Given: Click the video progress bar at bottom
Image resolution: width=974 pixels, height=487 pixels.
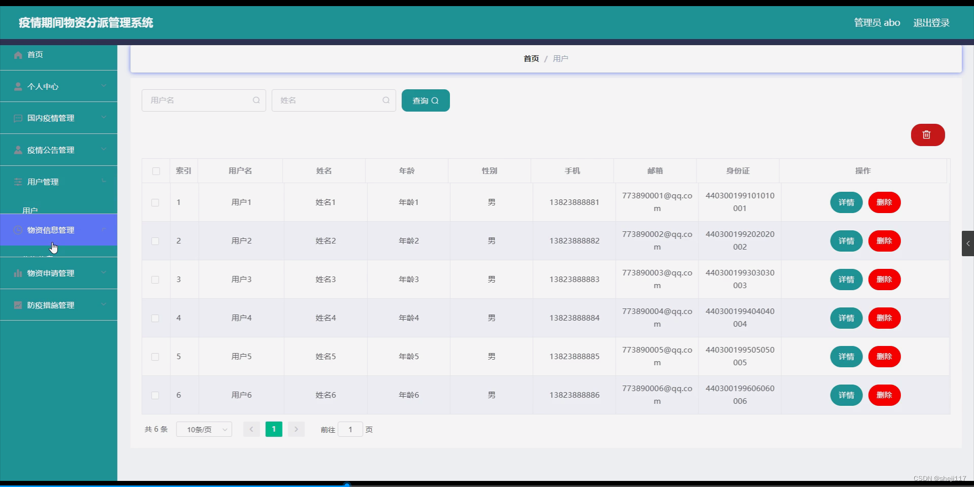Looking at the screenshot, I should pos(487,485).
